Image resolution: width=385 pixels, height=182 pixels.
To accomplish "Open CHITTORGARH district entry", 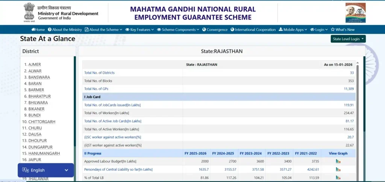I will [42, 122].
